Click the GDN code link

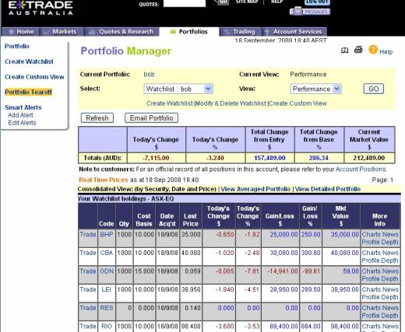click(107, 271)
